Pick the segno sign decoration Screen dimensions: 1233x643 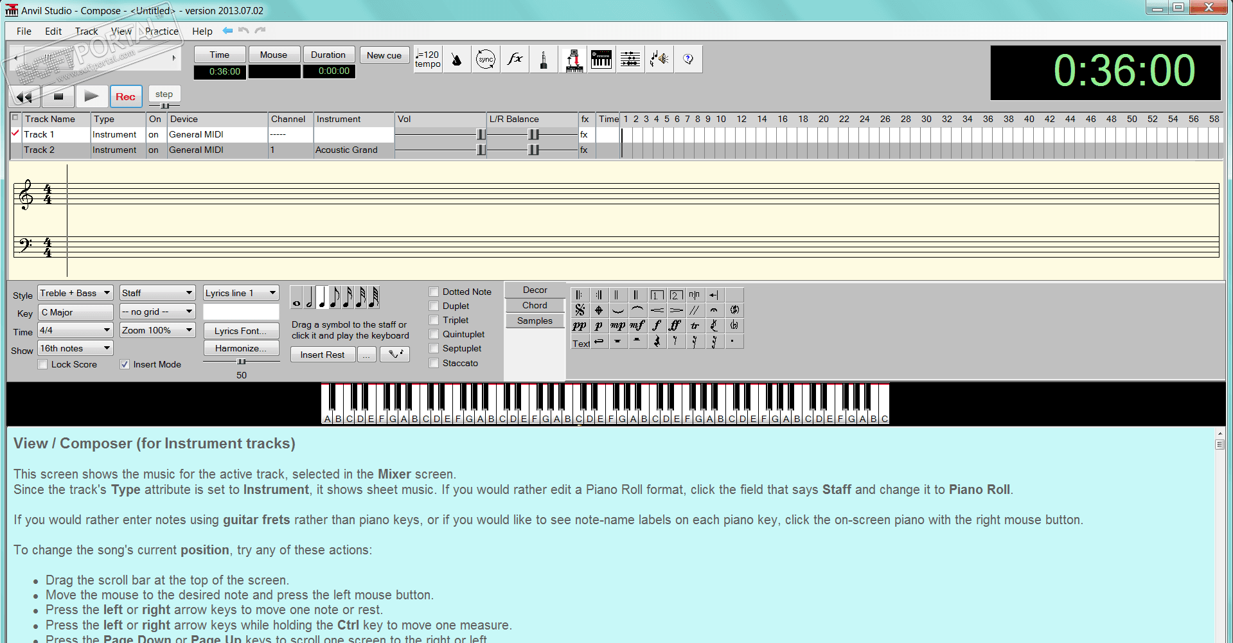580,310
